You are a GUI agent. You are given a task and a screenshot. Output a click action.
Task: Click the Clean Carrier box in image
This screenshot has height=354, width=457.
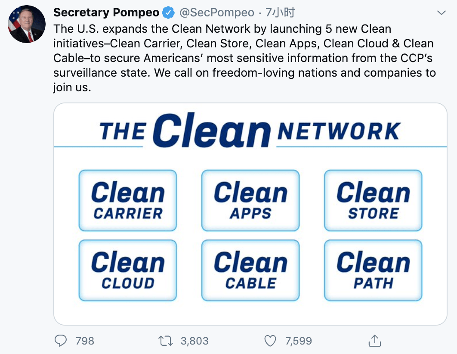click(x=128, y=201)
